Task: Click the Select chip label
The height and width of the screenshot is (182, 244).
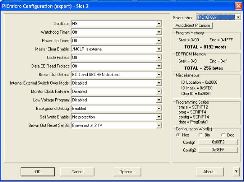Action: pos(183,18)
